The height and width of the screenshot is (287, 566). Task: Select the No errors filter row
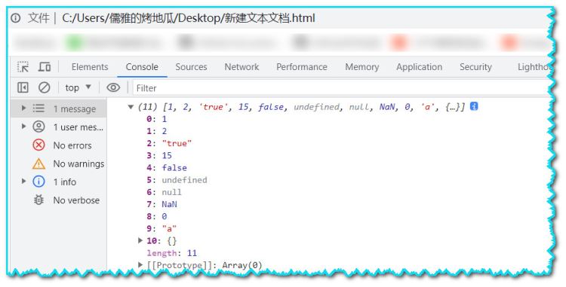pyautogui.click(x=58, y=145)
